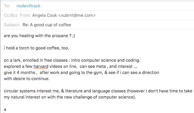Select the nodeviltrack recipient token
This screenshot has height=113, width=194.
click(28, 6)
